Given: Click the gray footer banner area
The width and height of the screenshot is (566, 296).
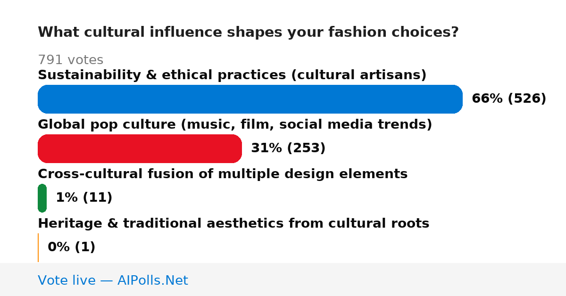Looking at the screenshot, I should (x=283, y=280).
